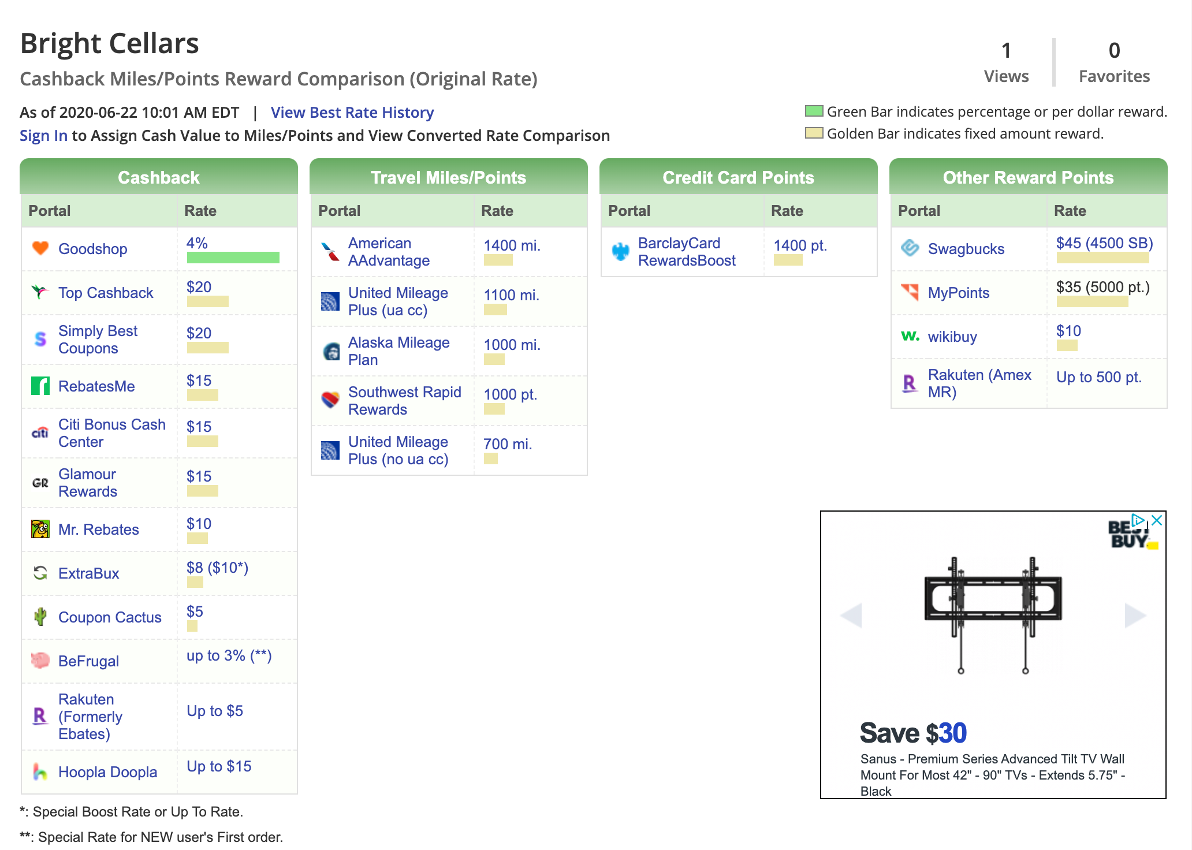Click the American AAdvantage airline logo
1192x850 pixels.
(330, 251)
